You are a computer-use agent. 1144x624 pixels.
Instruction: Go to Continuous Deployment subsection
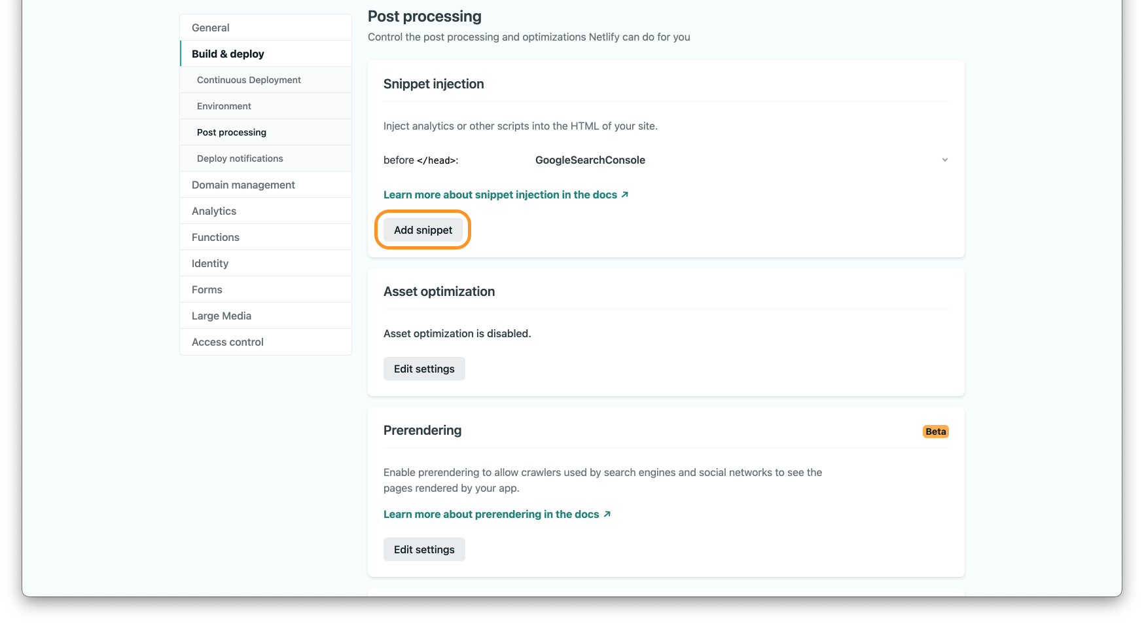pos(249,80)
